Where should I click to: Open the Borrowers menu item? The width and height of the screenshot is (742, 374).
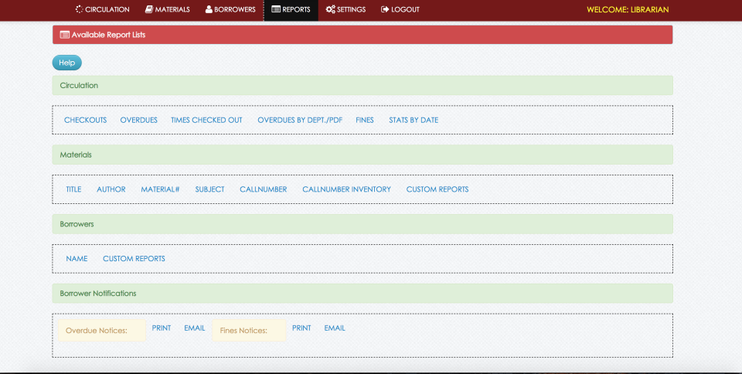pos(230,9)
